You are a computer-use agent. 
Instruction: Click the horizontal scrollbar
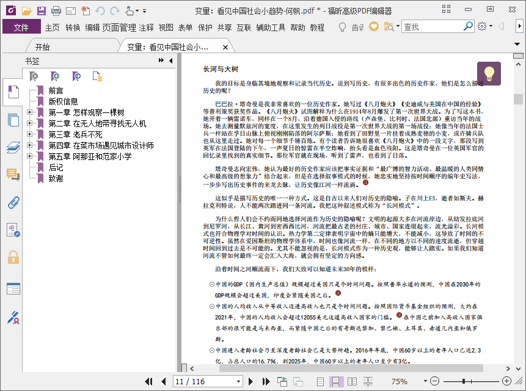(351, 368)
